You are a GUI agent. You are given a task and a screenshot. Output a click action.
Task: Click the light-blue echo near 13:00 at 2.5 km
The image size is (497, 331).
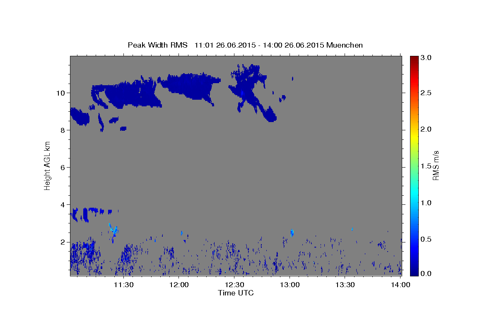tap(292, 233)
